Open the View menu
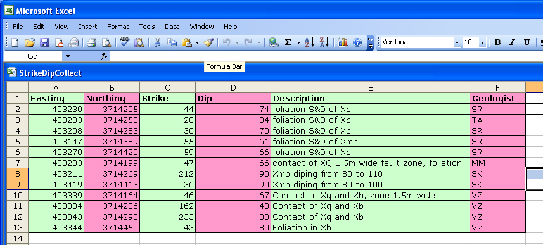Viewport: 543px width, 245px height. (61, 27)
